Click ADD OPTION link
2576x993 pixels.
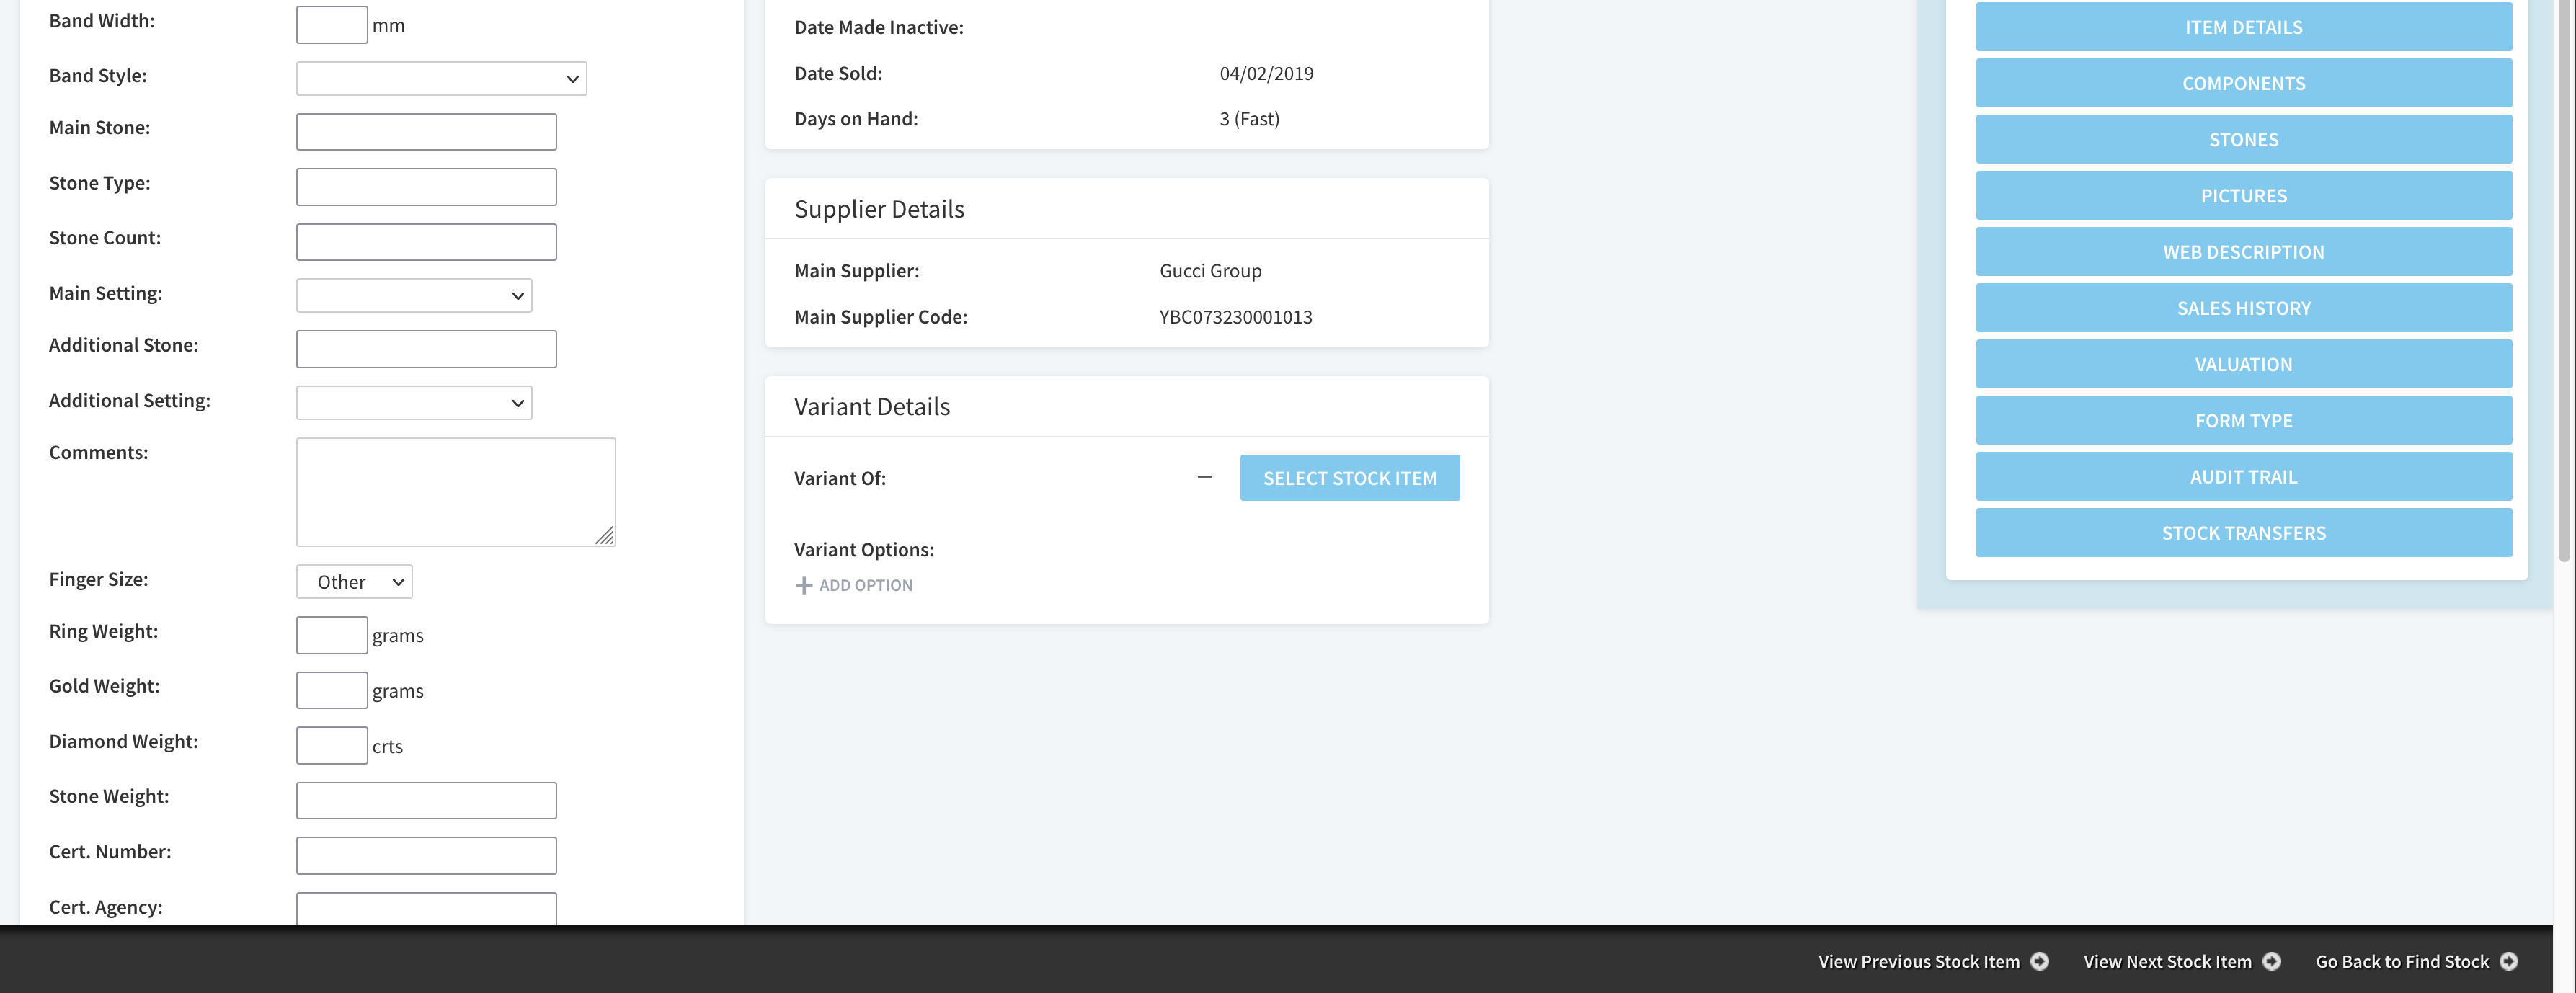point(853,583)
